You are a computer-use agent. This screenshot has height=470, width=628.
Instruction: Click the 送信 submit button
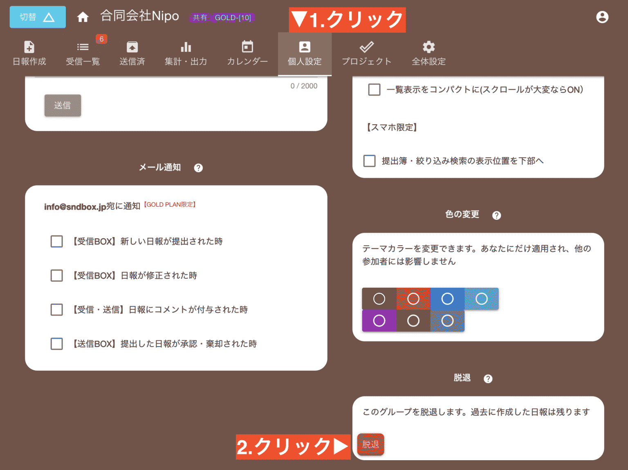(x=63, y=105)
